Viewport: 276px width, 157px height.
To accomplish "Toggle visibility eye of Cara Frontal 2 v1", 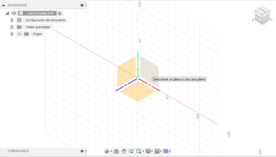I will click(14, 13).
